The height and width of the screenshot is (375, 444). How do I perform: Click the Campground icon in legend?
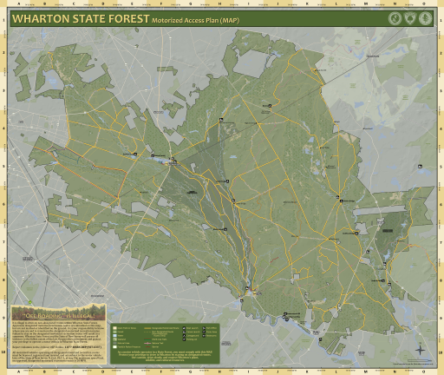point(184,336)
